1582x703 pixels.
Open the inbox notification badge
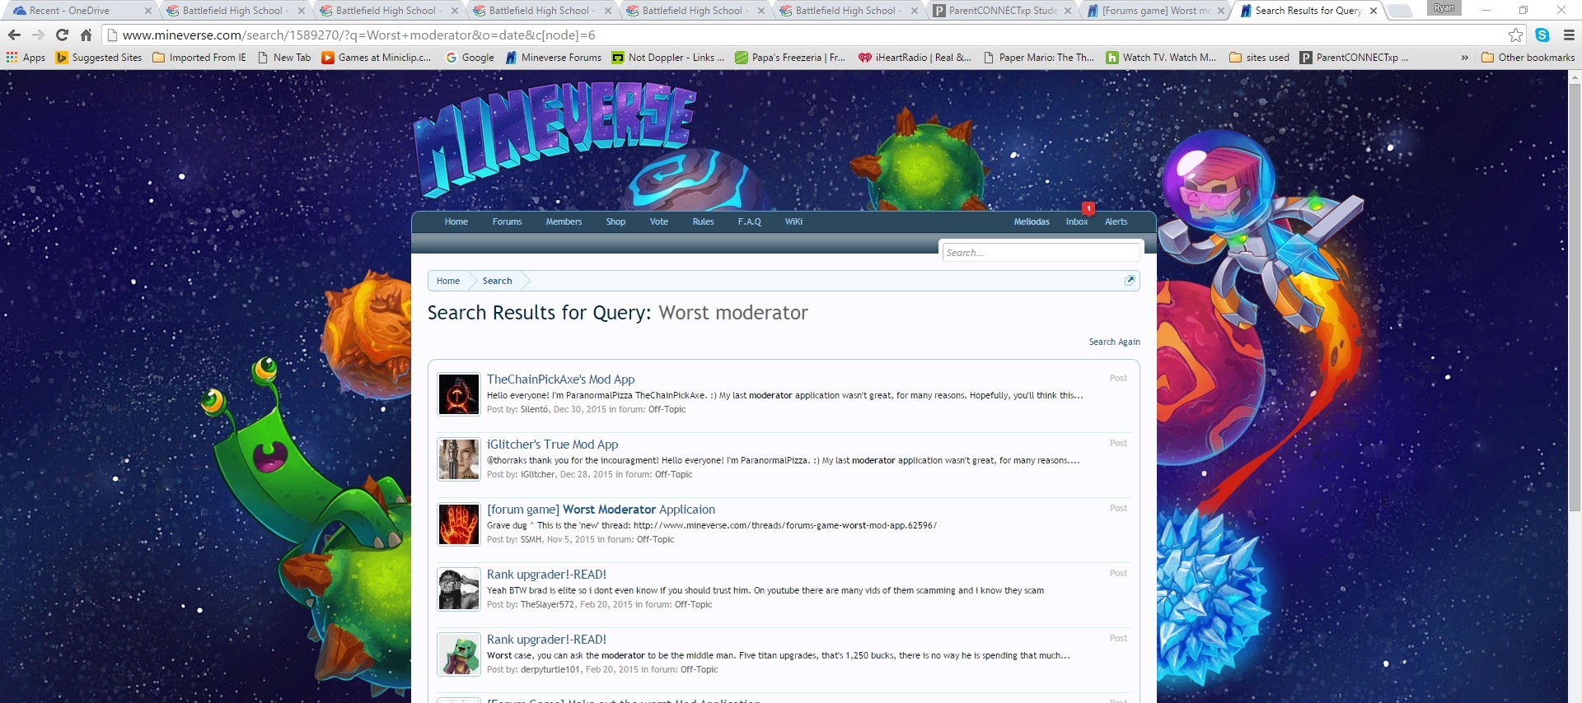1088,208
